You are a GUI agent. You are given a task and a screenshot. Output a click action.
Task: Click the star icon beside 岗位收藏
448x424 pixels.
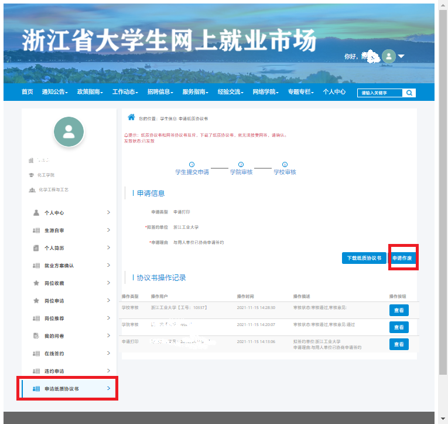pos(36,283)
